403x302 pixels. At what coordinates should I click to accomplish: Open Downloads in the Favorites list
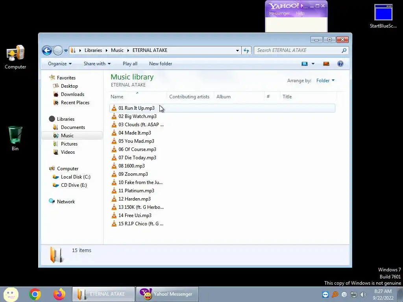pos(72,94)
